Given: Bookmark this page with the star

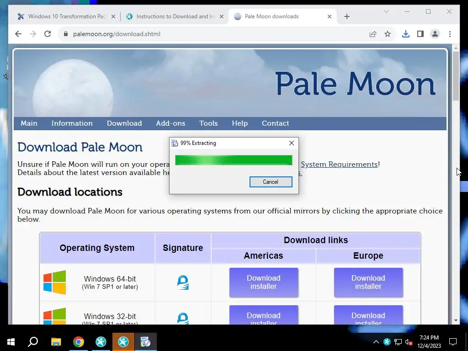Looking at the screenshot, I should [388, 34].
